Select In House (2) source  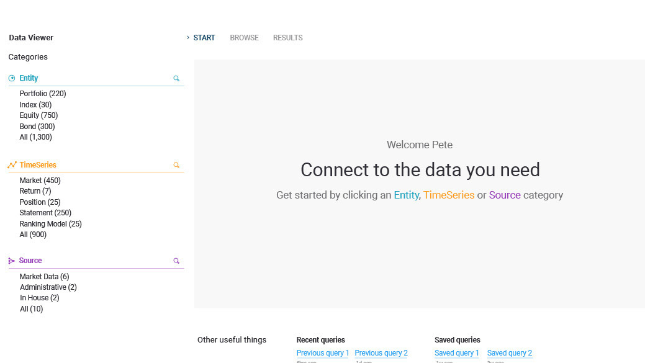[x=39, y=298]
